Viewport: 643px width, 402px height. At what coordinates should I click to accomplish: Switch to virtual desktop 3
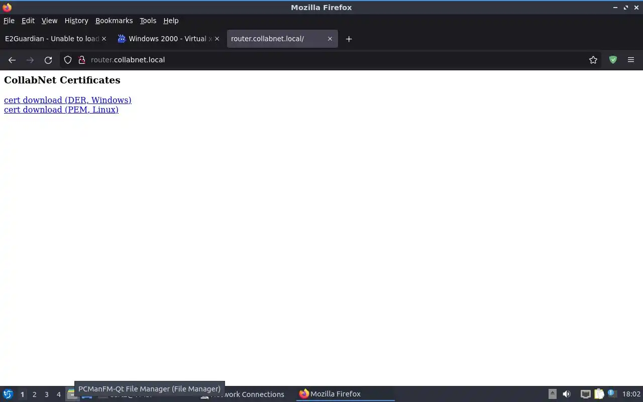[46, 394]
